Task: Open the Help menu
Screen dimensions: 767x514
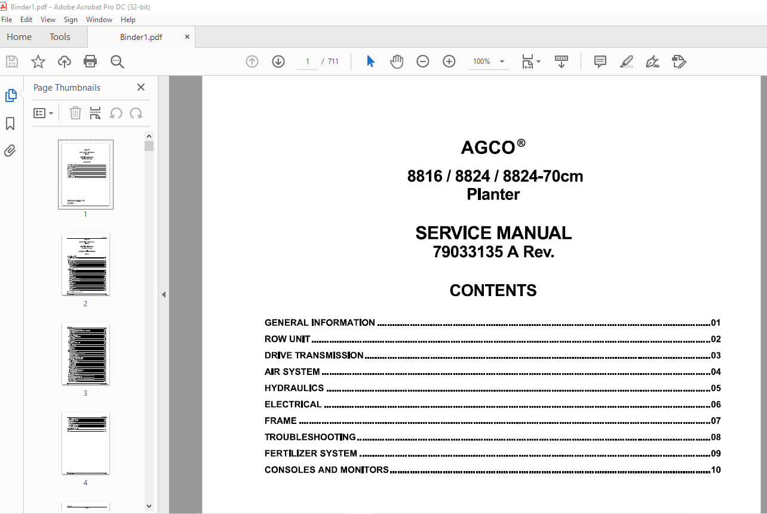Action: (128, 20)
